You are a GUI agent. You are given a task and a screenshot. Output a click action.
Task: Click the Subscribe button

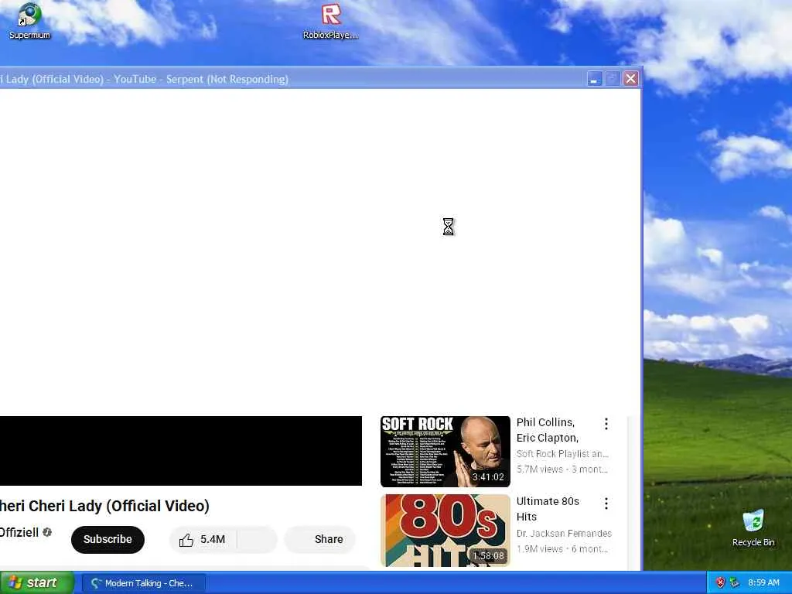[108, 539]
